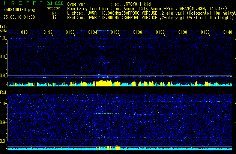Click the timestamp 25.09.10 01:30
Image resolution: width=236 pixels, height=154 pixels.
pos(19,17)
